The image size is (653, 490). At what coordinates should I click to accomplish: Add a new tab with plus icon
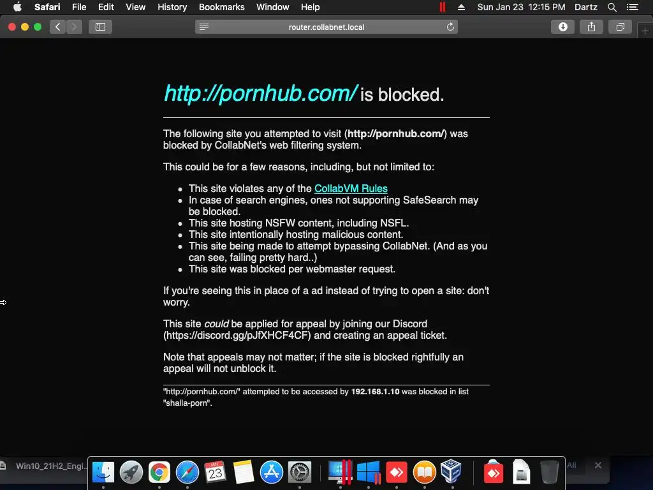pos(645,31)
